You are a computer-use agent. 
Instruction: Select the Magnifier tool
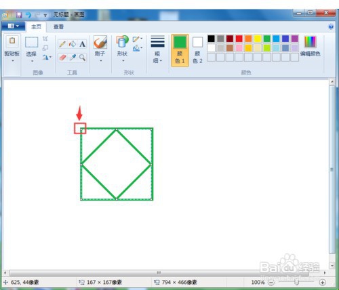coord(82,58)
